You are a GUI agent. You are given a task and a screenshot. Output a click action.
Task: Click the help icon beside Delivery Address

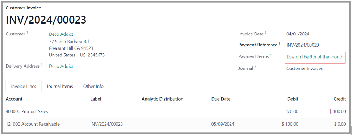pos(42,65)
